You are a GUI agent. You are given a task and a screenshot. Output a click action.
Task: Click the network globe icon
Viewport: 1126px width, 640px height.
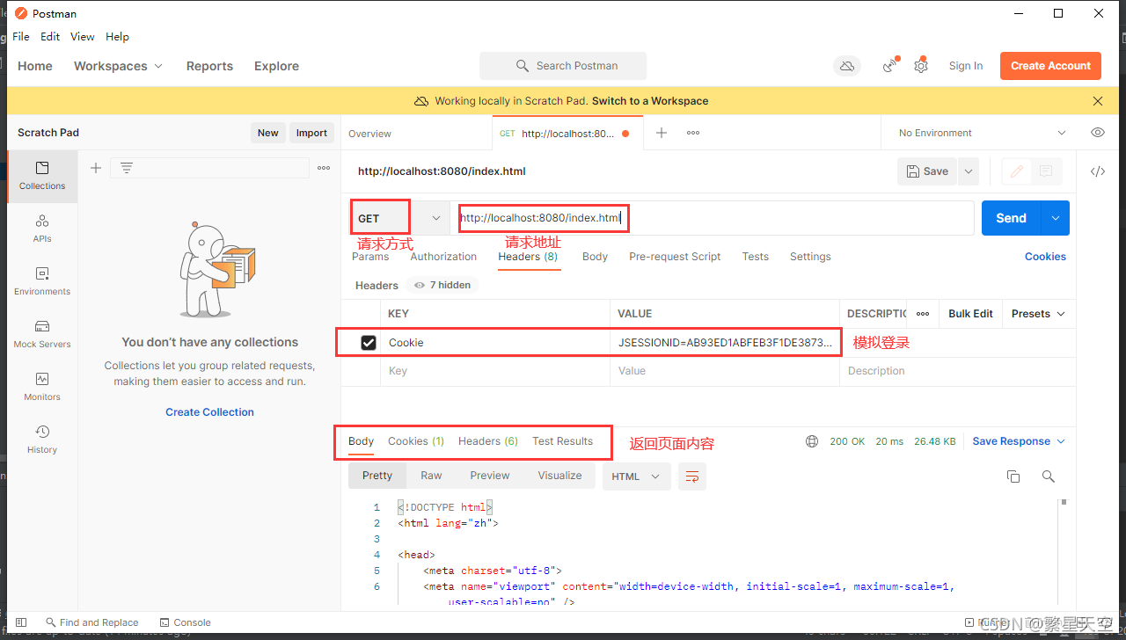[x=812, y=441]
